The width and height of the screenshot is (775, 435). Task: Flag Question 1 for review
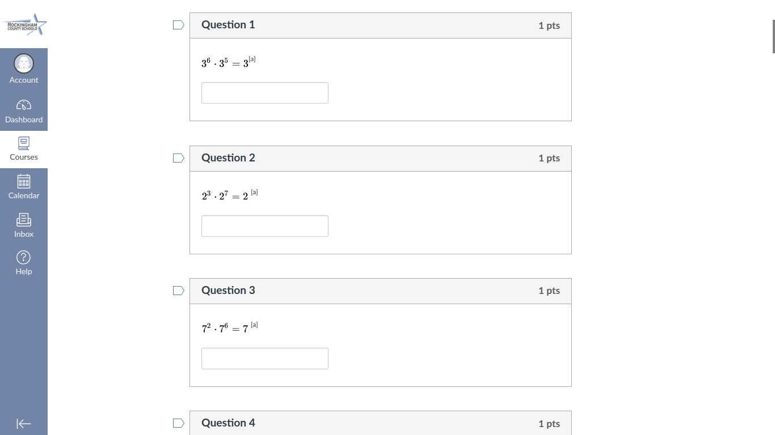178,25
